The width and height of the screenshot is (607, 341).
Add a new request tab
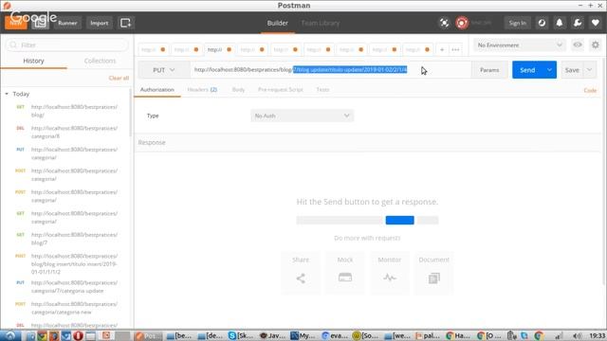(442, 49)
